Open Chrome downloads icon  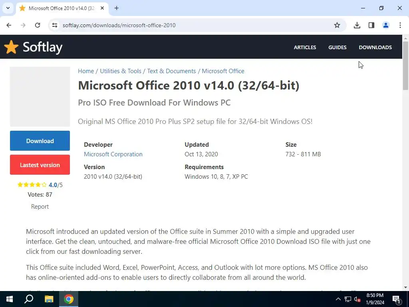pos(357,25)
